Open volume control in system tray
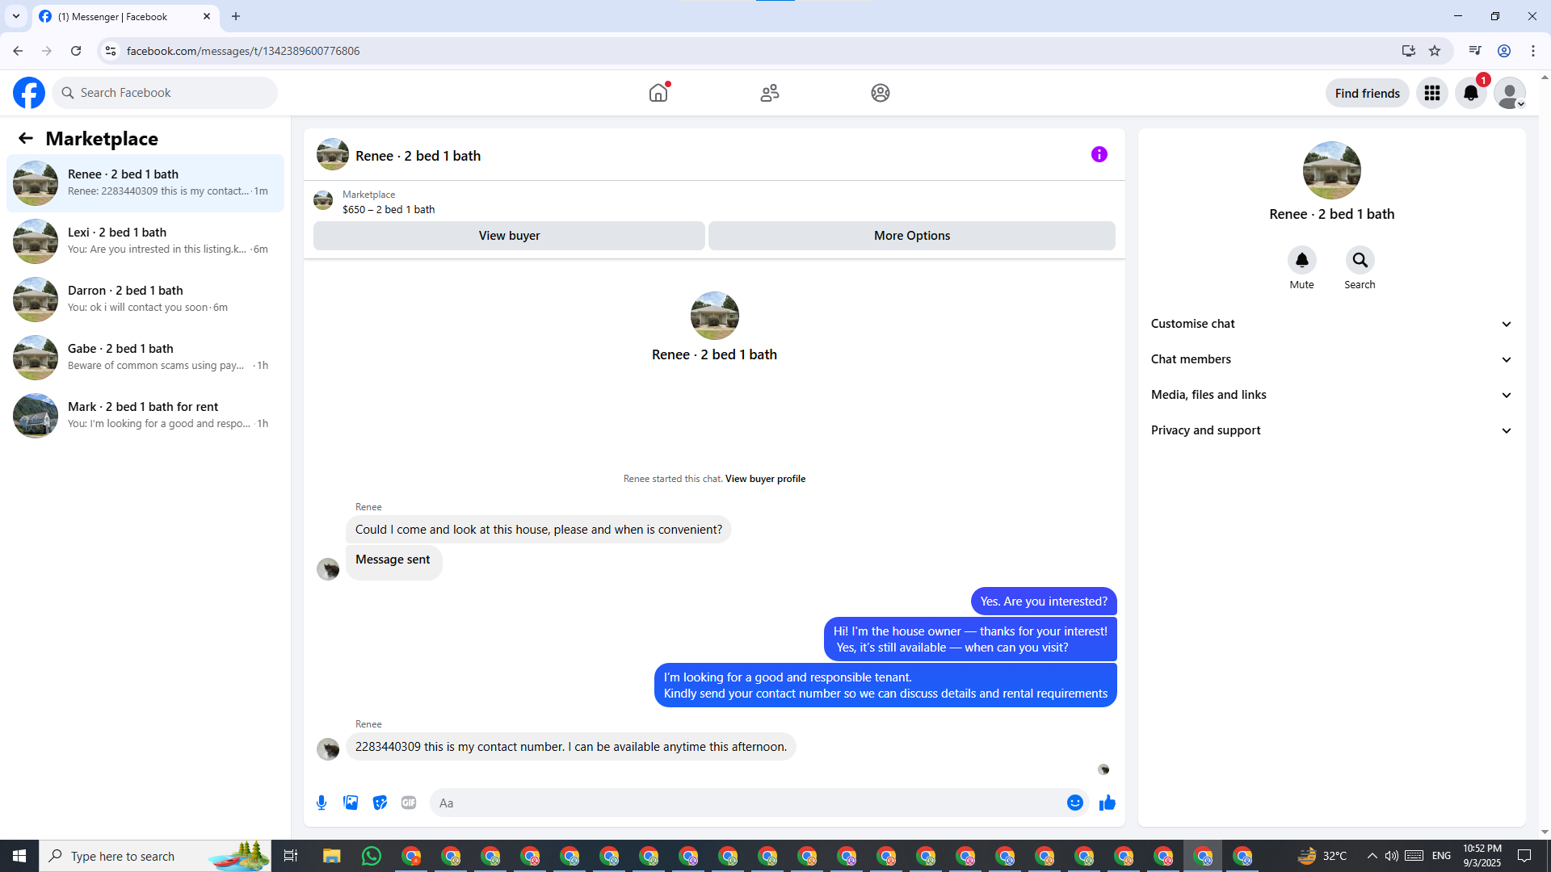The width and height of the screenshot is (1551, 872). (1391, 856)
